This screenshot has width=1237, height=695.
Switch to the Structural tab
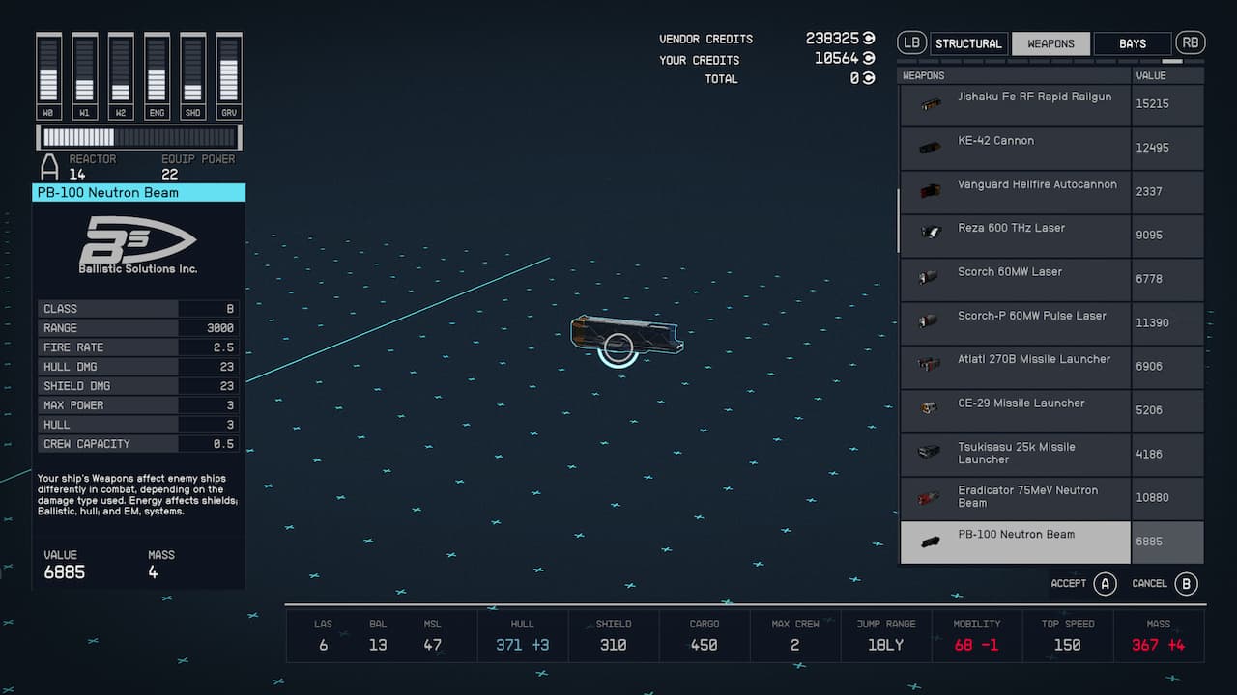[x=968, y=43]
